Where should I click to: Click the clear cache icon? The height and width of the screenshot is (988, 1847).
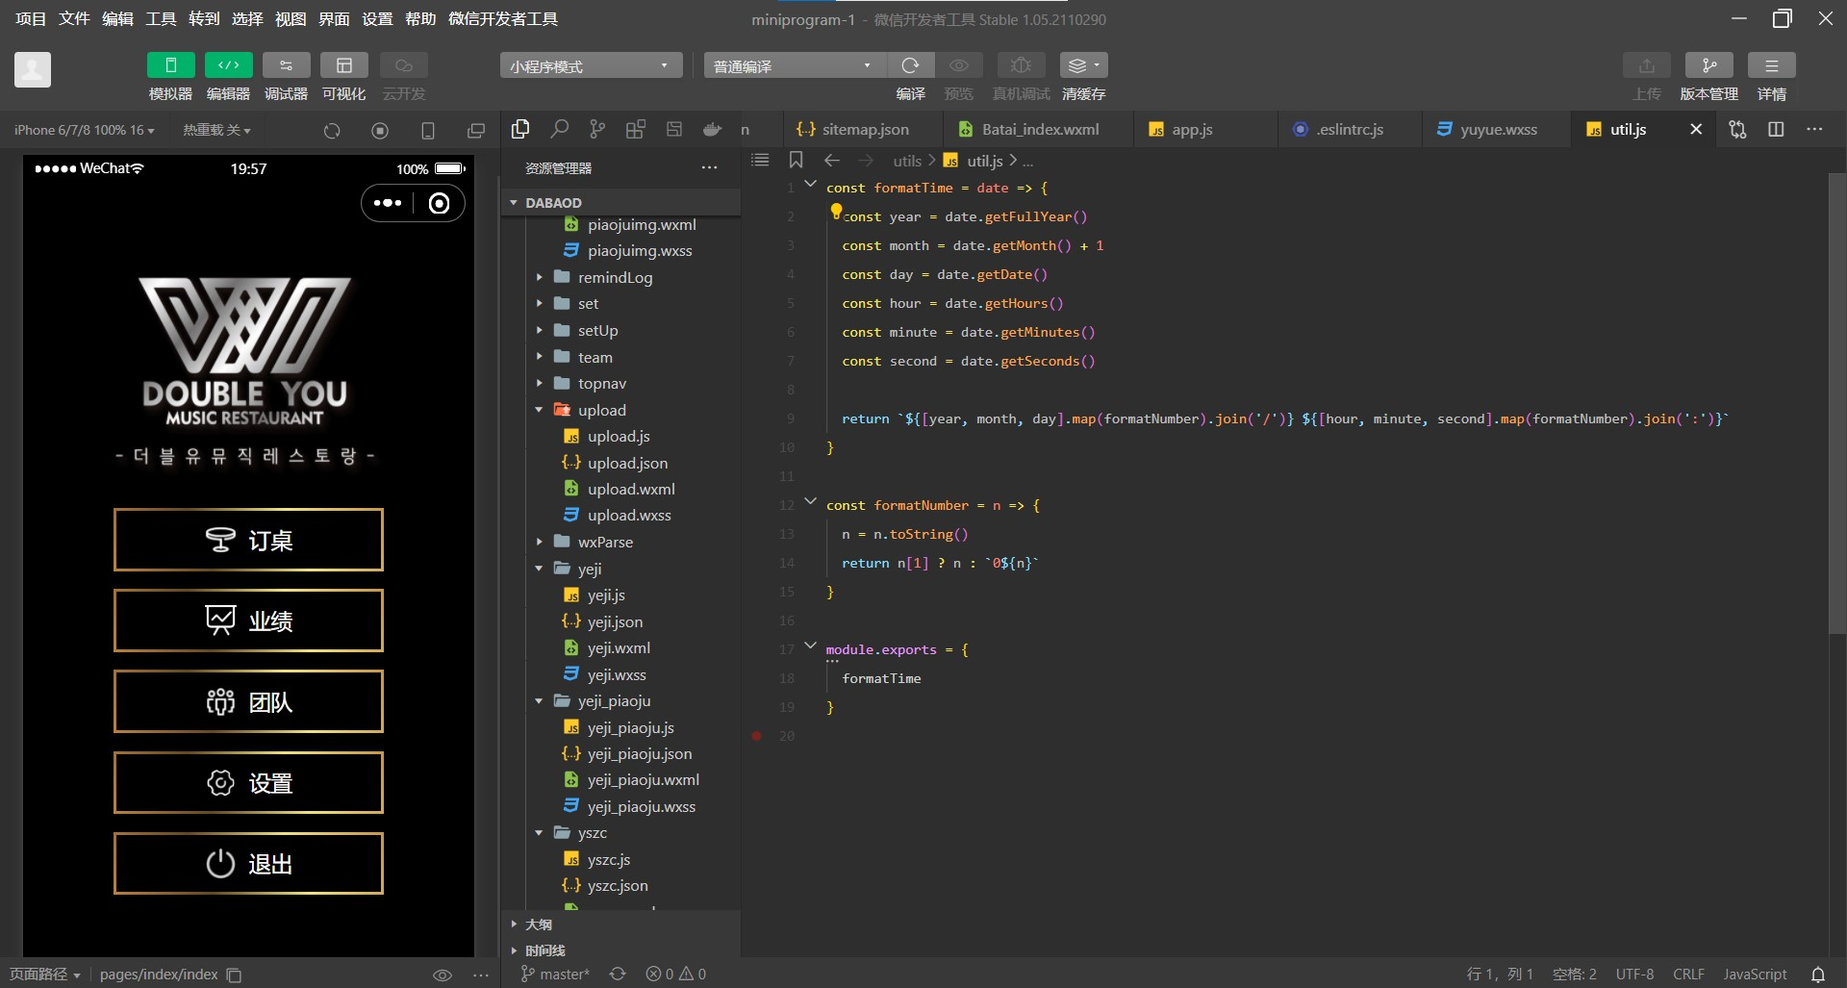[1083, 65]
